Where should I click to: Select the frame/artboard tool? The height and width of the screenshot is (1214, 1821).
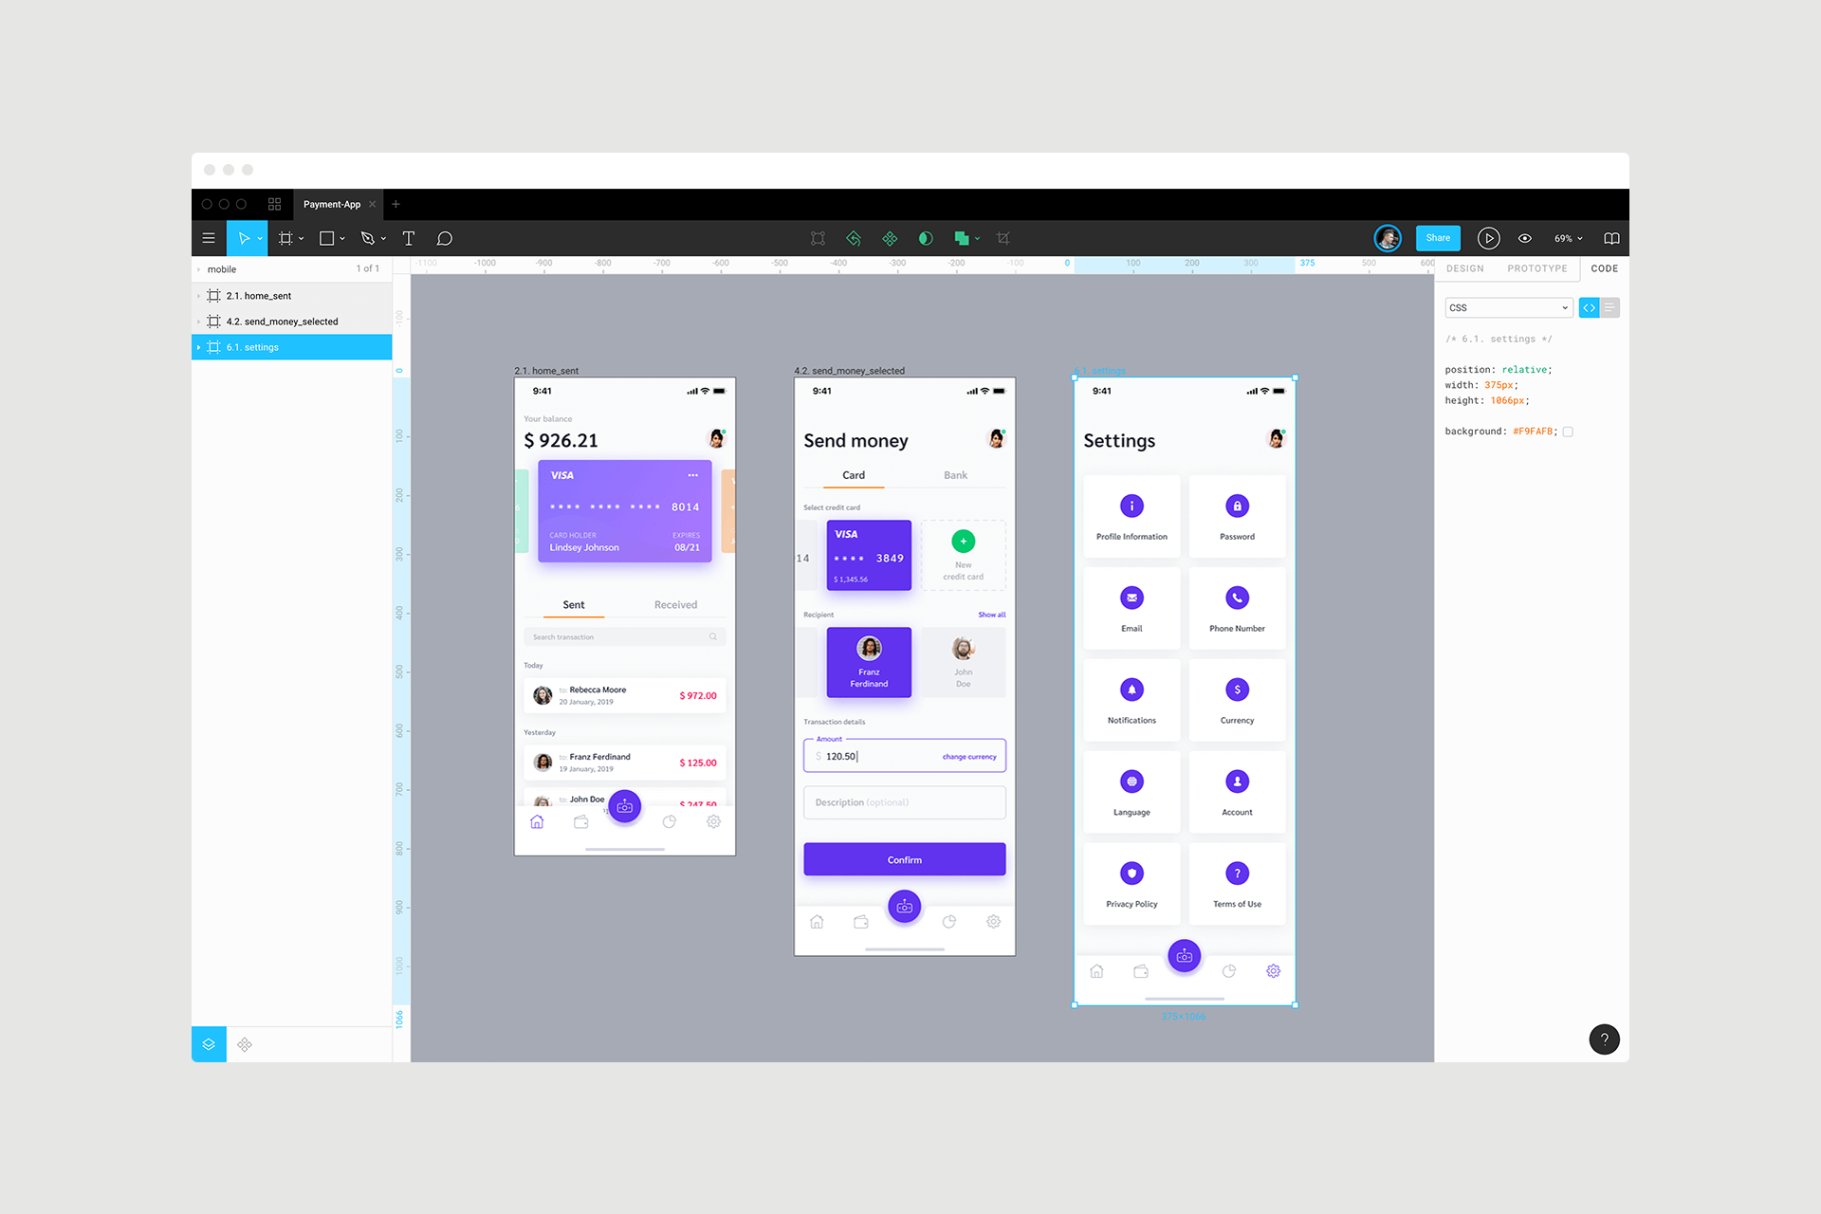point(284,237)
